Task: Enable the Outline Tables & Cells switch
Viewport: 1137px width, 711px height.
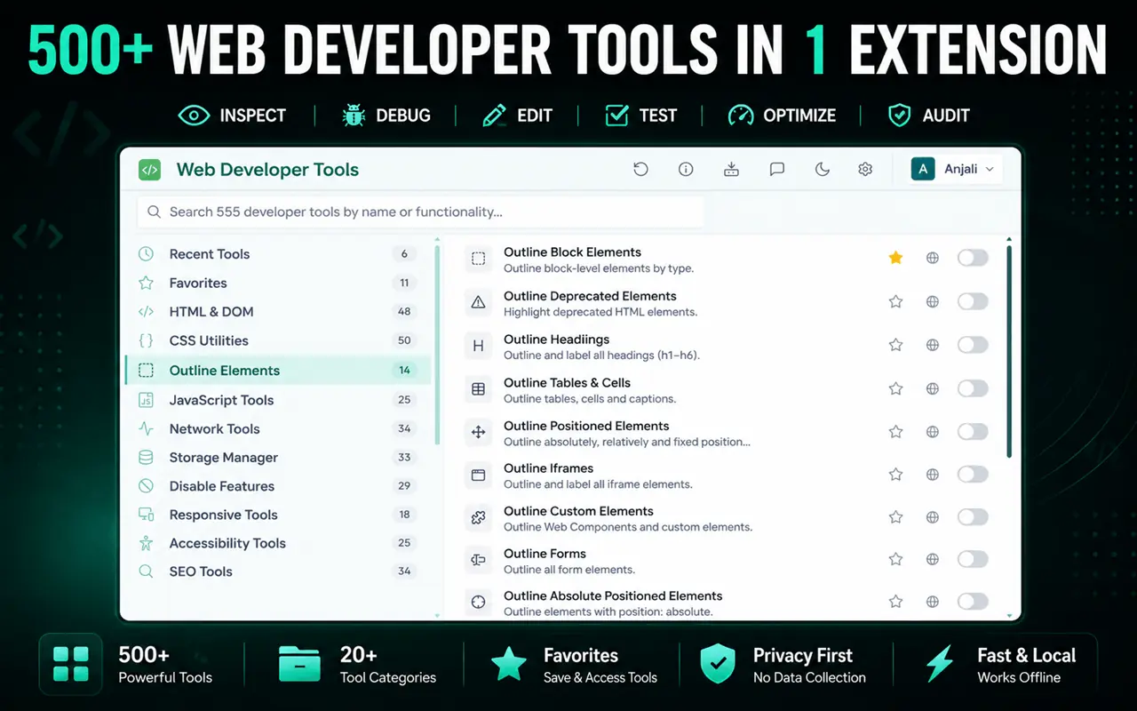Action: [x=973, y=388]
